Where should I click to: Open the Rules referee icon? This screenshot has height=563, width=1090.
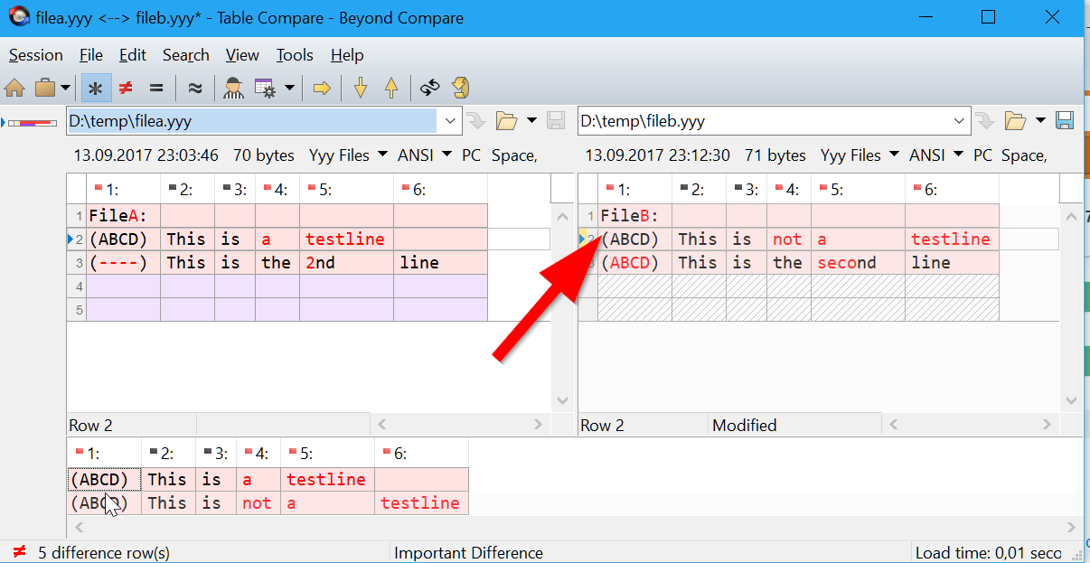[233, 88]
